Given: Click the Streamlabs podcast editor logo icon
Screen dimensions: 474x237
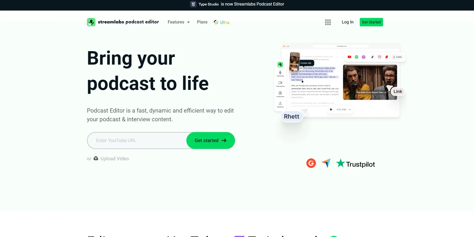Looking at the screenshot, I should coord(91,22).
